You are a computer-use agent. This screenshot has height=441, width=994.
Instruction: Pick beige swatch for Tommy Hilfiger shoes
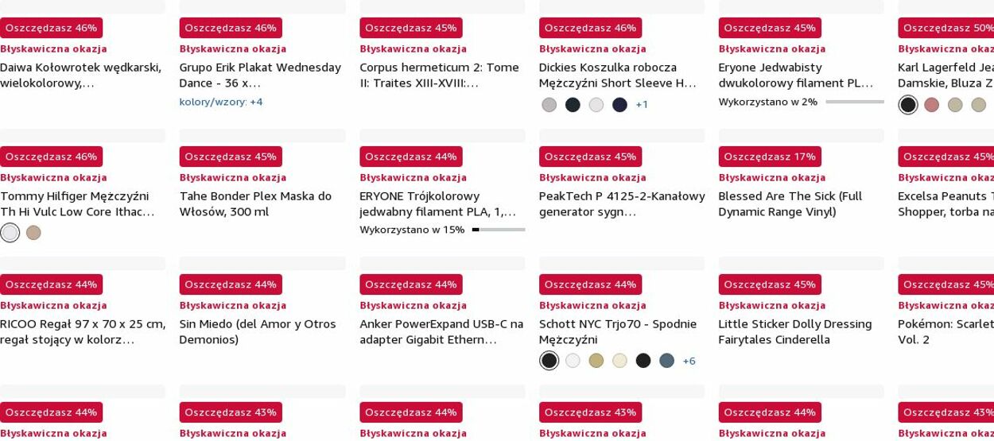coord(33,233)
